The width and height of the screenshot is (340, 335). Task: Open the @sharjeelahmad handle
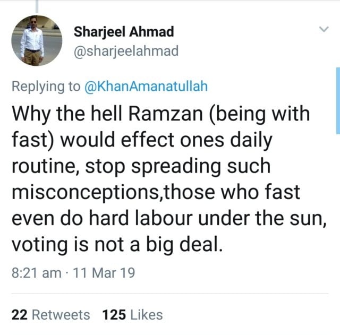[125, 51]
